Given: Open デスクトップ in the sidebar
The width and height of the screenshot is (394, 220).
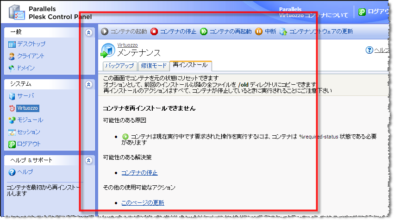Looking at the screenshot, I should (x=31, y=44).
